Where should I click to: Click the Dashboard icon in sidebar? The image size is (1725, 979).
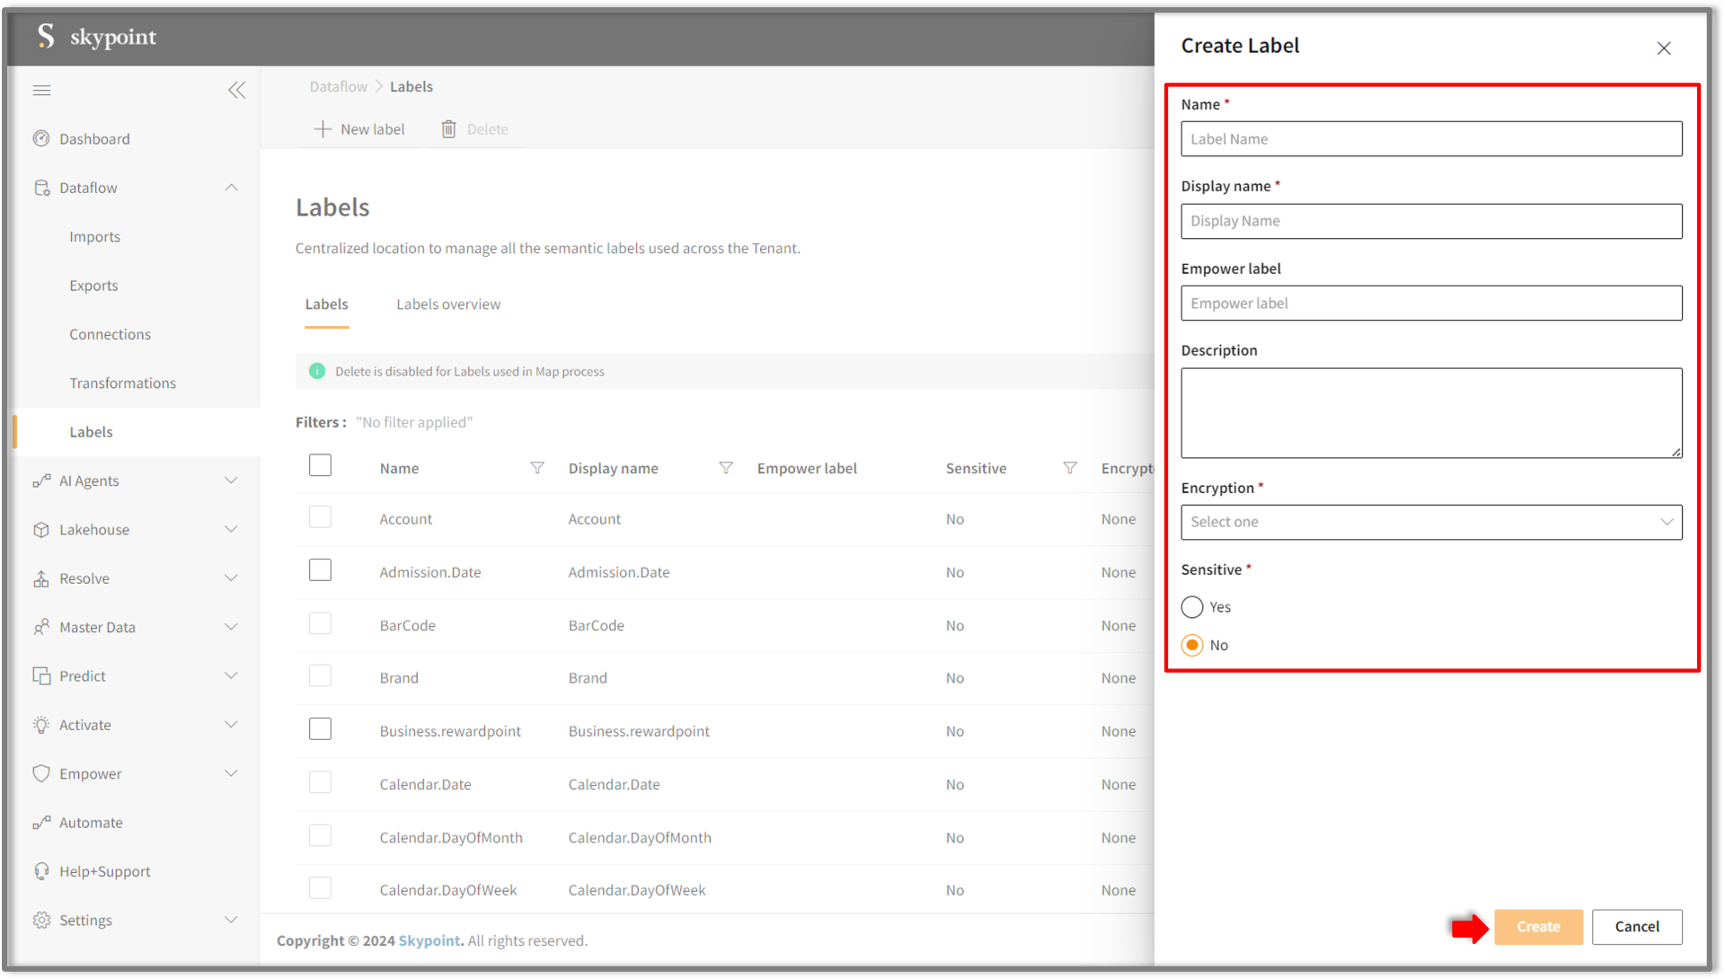pyautogui.click(x=40, y=138)
